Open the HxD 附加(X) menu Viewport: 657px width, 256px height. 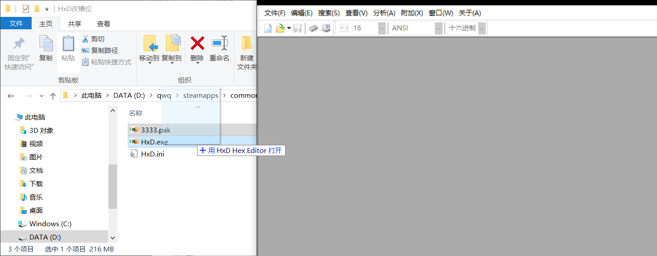pos(412,13)
